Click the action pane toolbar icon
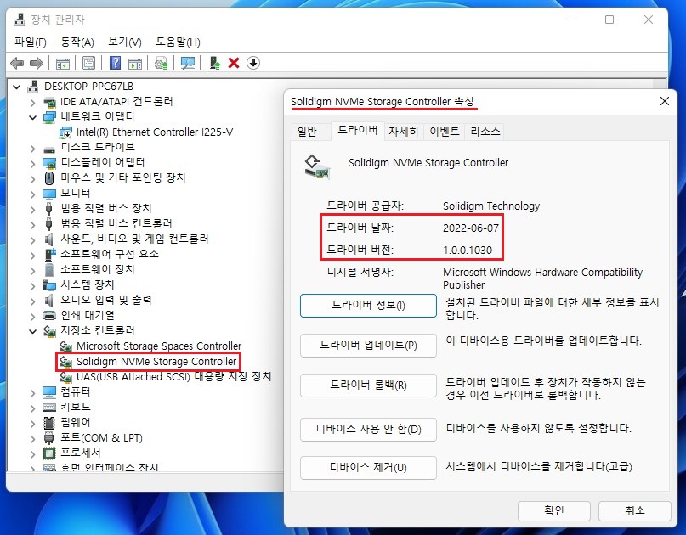Screen dimensions: 686x535 point(135,63)
